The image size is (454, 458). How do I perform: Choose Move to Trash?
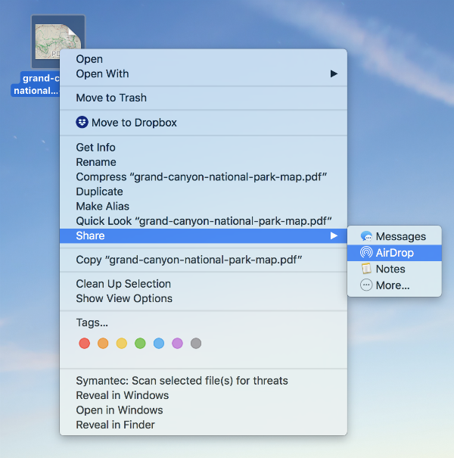111,98
